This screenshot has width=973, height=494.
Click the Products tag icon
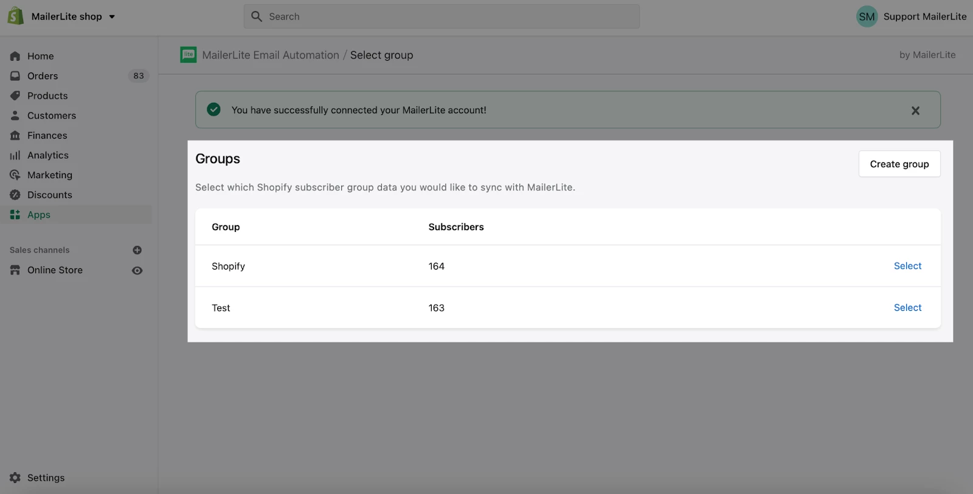coord(15,96)
